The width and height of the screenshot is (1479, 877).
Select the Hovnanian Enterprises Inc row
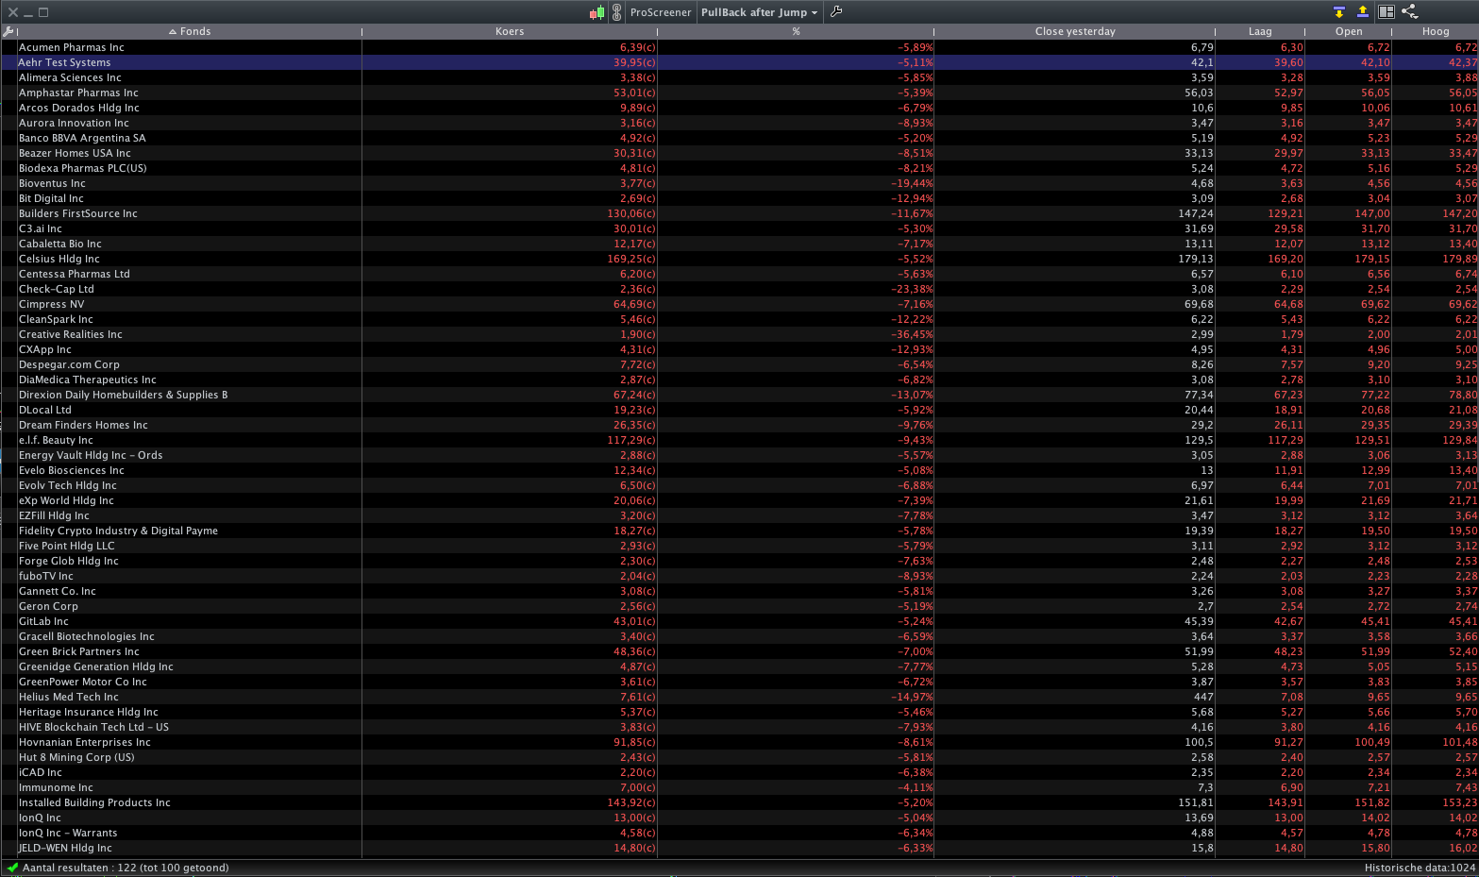pyautogui.click(x=739, y=742)
